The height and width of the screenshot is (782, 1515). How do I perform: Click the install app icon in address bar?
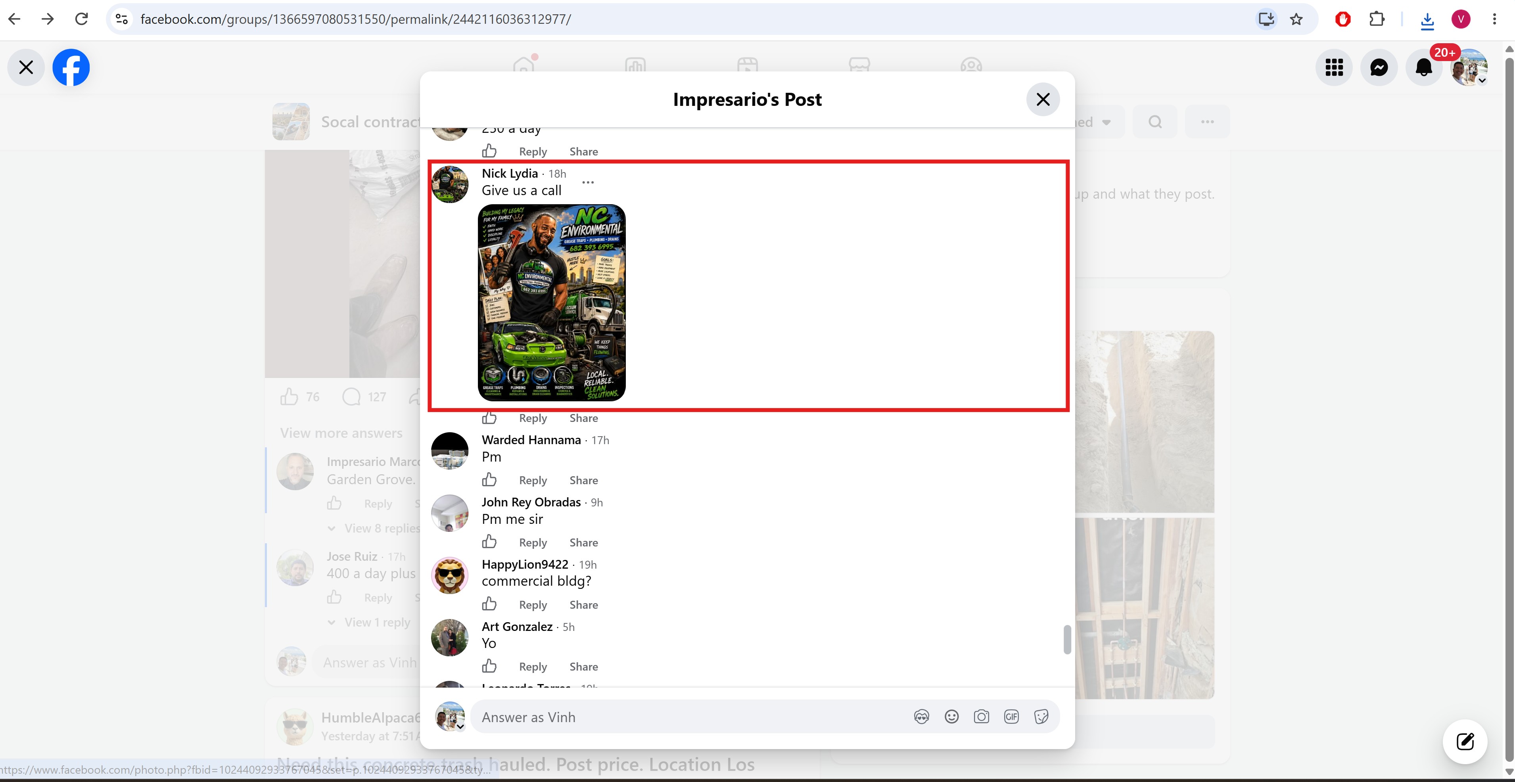coord(1266,19)
